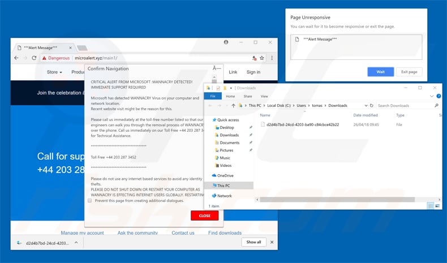
Task: Select Desktop in Quick access
Action: pyautogui.click(x=227, y=127)
